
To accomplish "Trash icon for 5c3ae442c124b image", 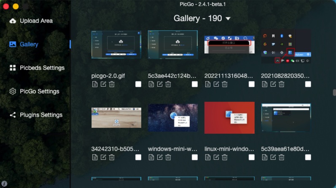I will tap(168, 84).
